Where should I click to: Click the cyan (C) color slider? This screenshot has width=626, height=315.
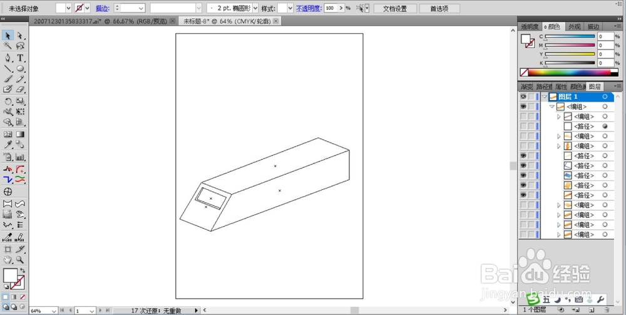pyautogui.click(x=570, y=37)
